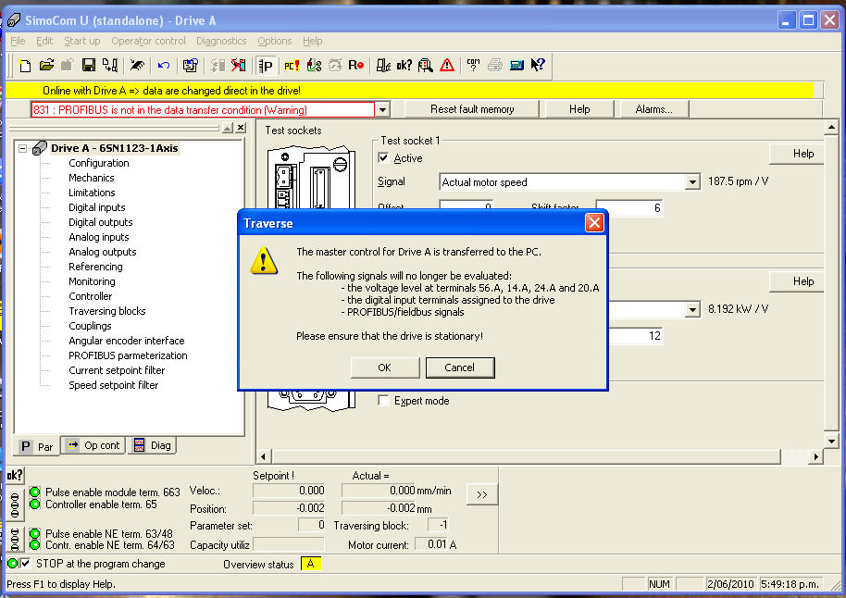The image size is (846, 598).
Task: Click the Alarms... button
Action: pos(653,109)
